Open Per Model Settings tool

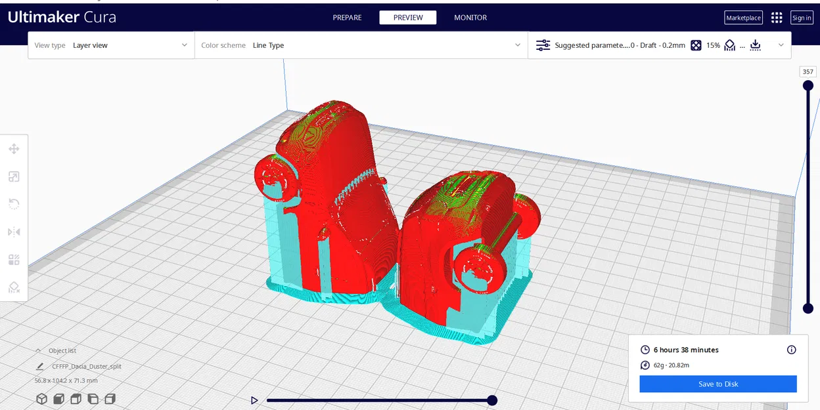[x=14, y=259]
